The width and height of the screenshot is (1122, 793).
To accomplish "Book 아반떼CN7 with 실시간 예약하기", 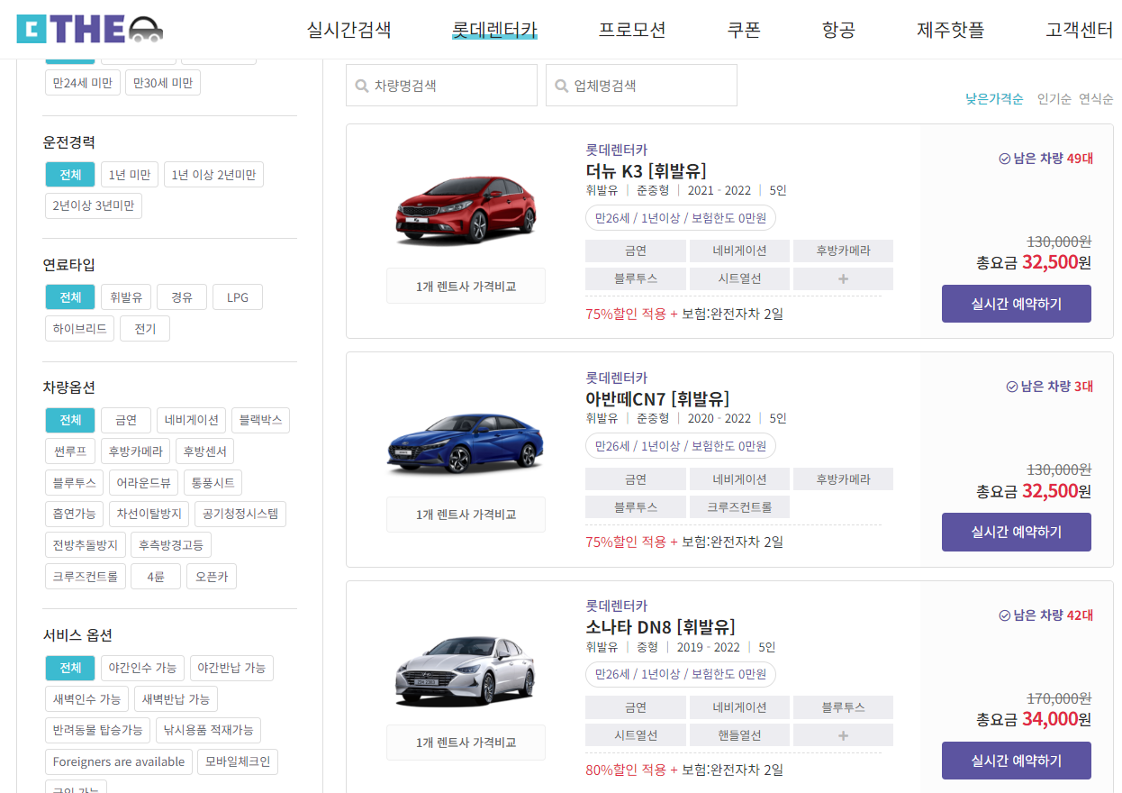I will (x=1016, y=532).
